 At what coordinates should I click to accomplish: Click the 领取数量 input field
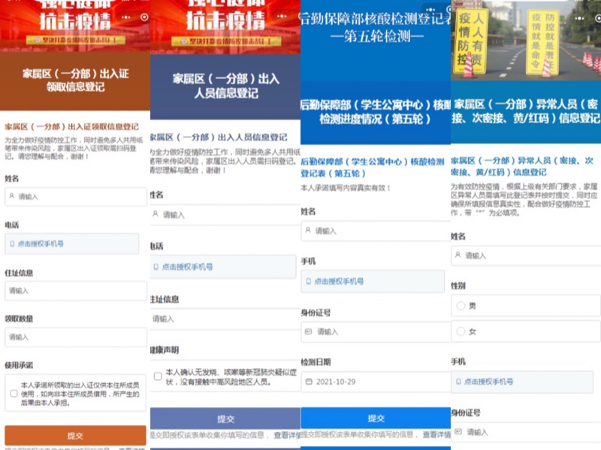click(x=75, y=337)
